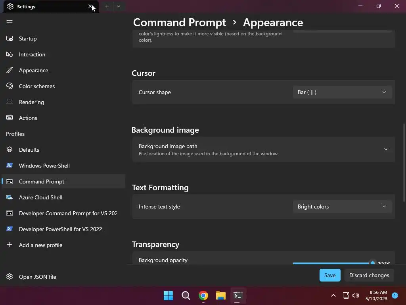Click the Actions keyboard icon
This screenshot has width=406, height=305.
point(10,118)
